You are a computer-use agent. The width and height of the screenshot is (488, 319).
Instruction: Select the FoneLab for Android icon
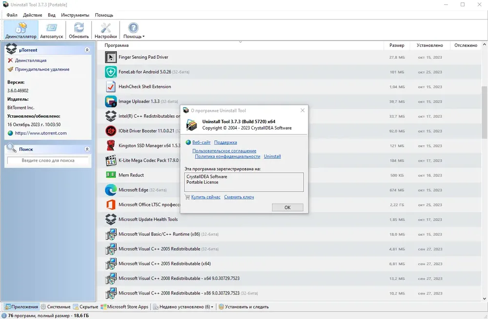click(x=111, y=72)
